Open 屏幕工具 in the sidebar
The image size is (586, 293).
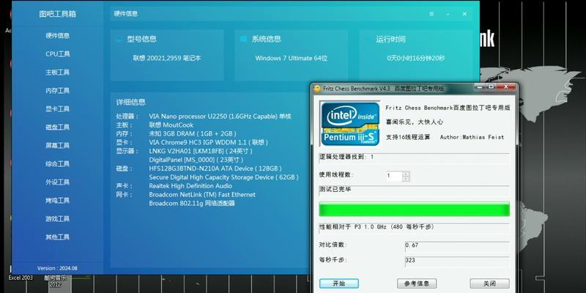tap(58, 145)
